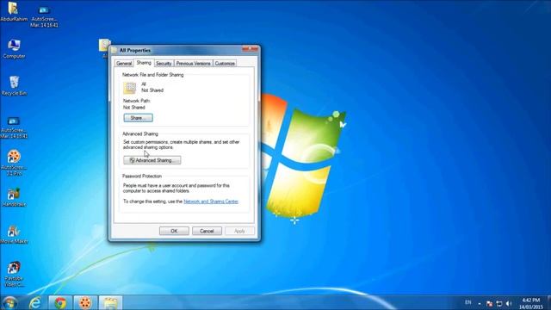Image resolution: width=551 pixels, height=310 pixels.
Task: Switch to the Sharing tab
Action: coord(144,63)
